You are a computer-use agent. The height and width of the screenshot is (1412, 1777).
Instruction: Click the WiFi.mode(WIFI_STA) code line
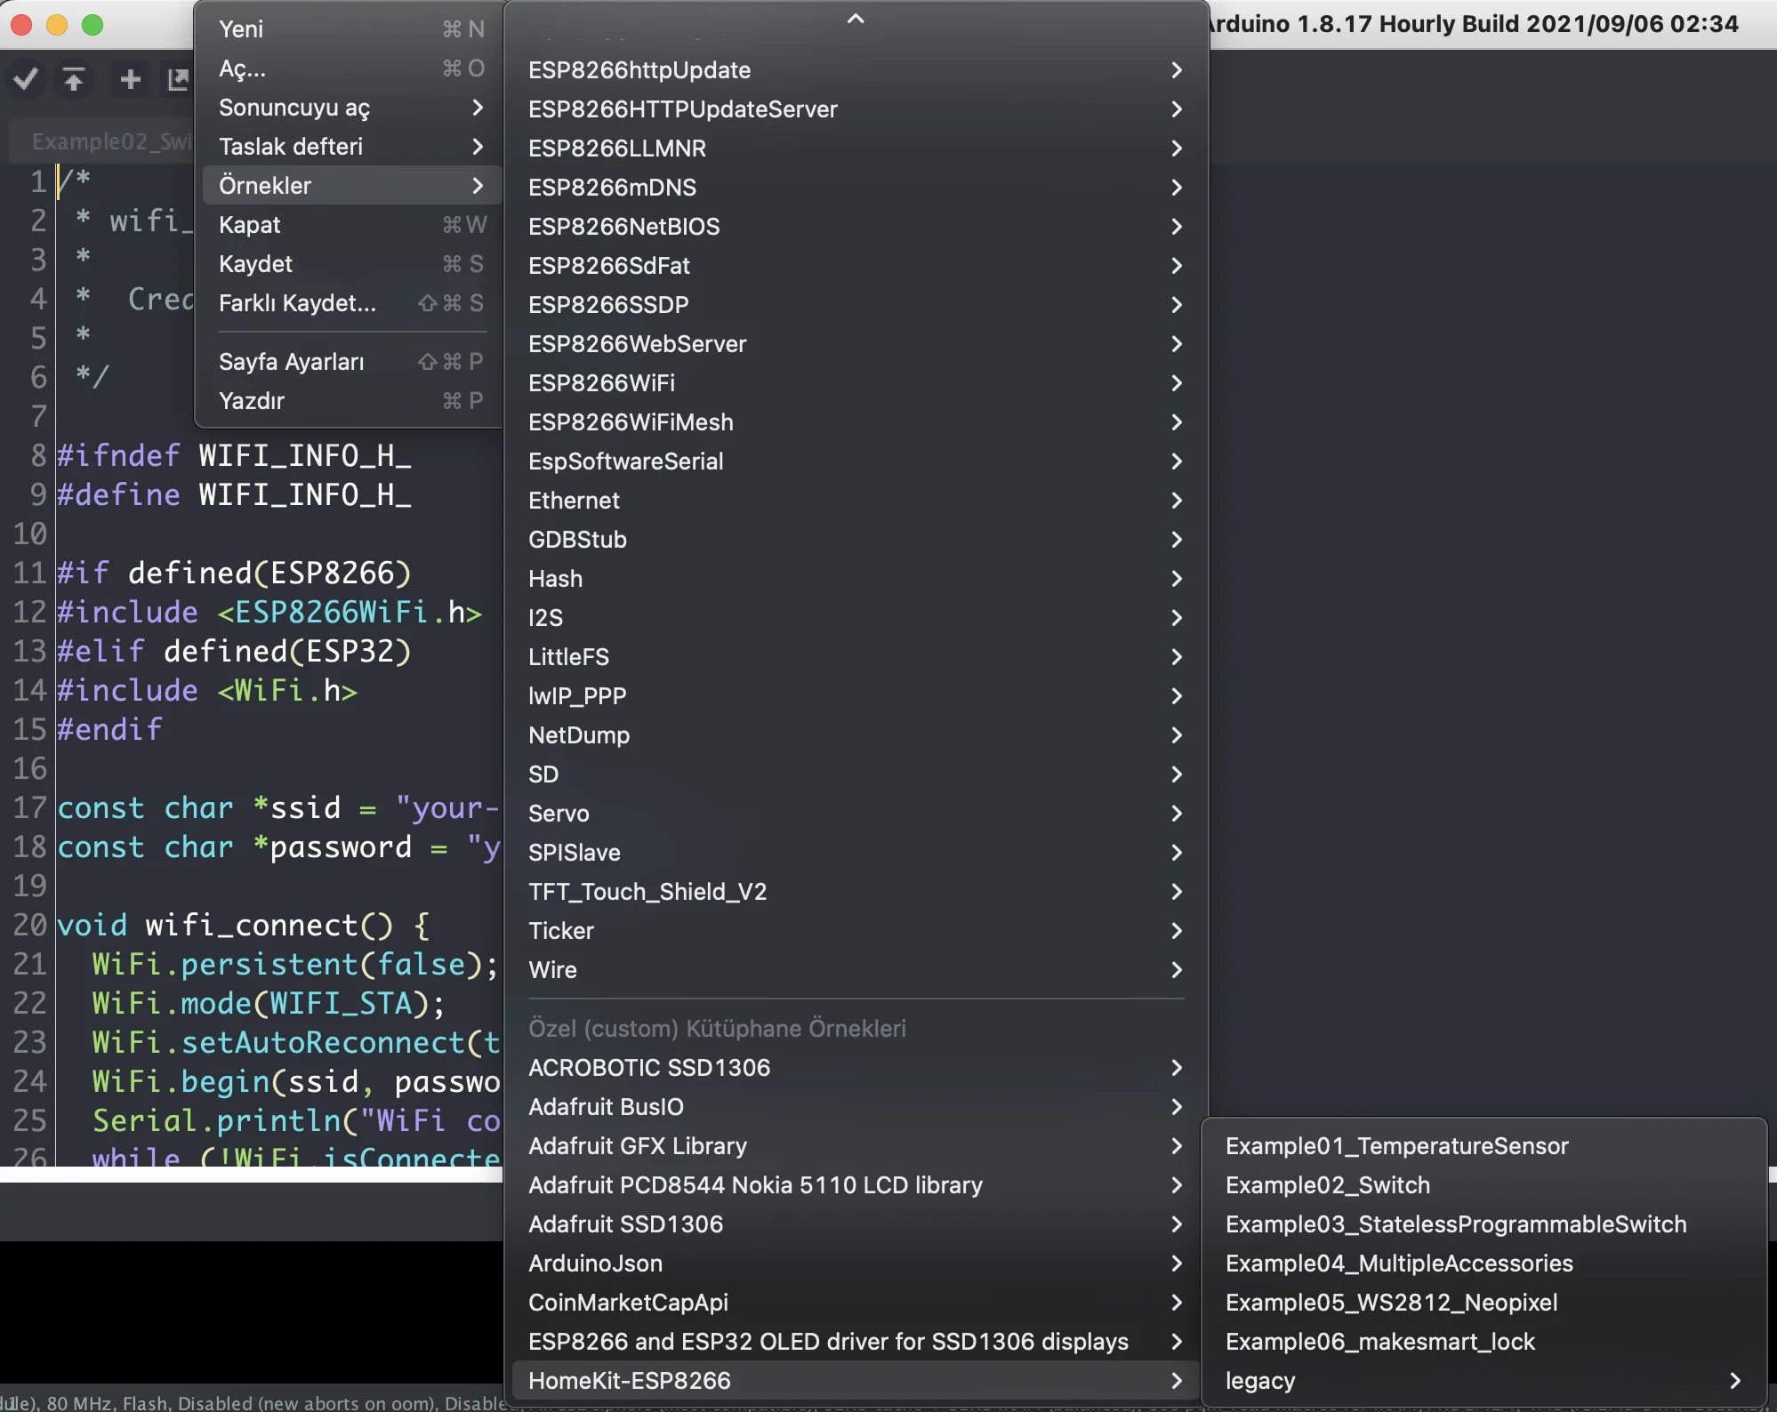coord(269,1003)
